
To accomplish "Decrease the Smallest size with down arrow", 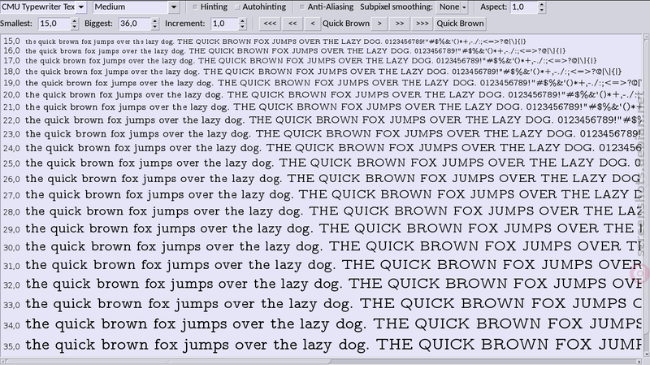I will coord(74,27).
